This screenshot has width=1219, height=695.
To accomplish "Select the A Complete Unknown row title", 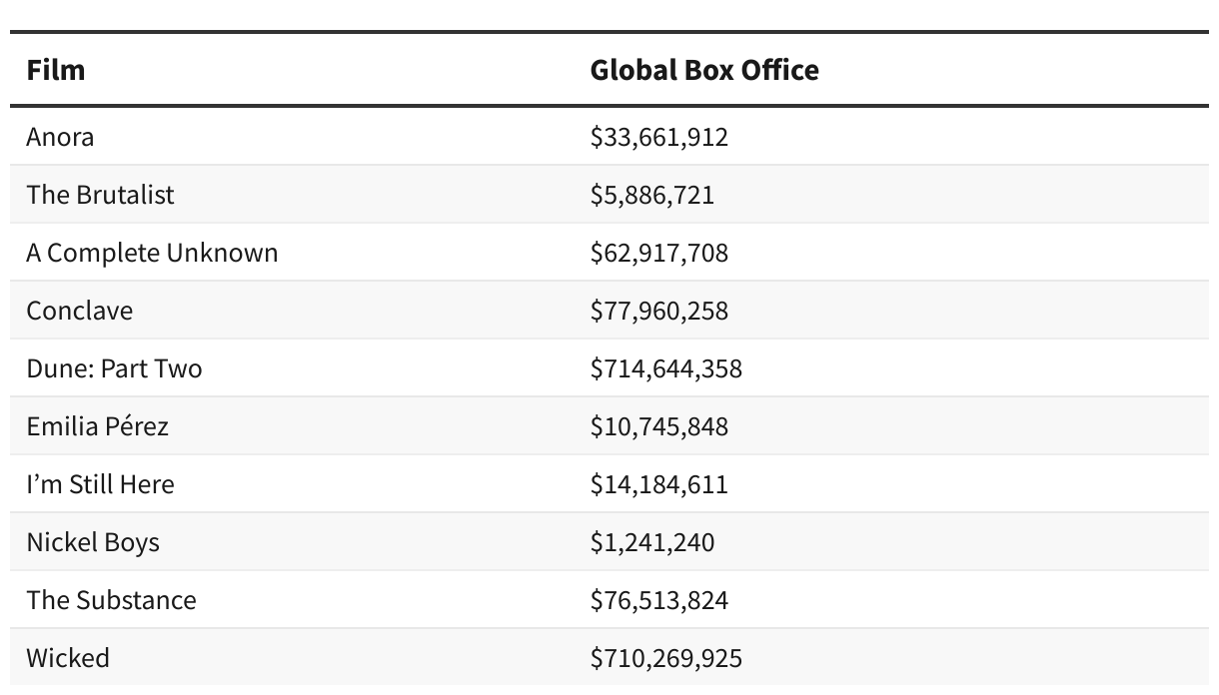I will coord(152,253).
